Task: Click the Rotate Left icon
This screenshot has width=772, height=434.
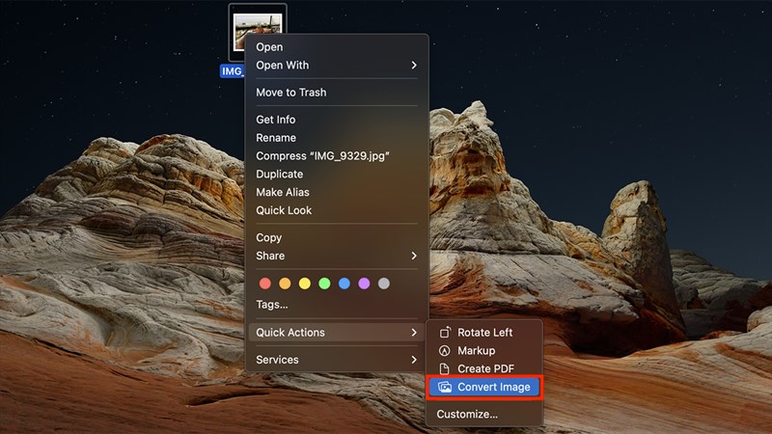Action: [x=445, y=333]
